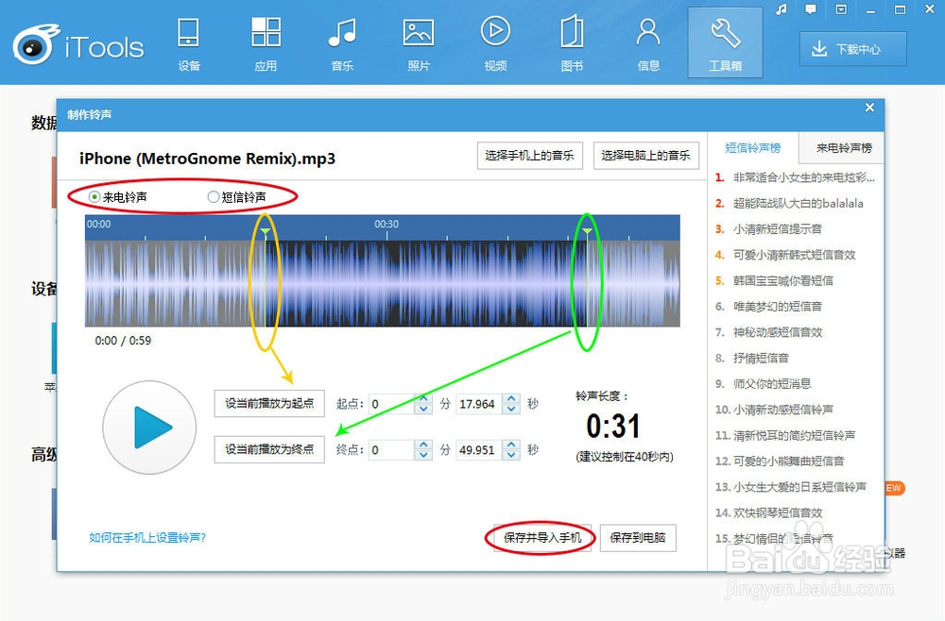Open the 工具箱 toolbox section
Viewport: 945px width, 621px height.
click(x=725, y=43)
